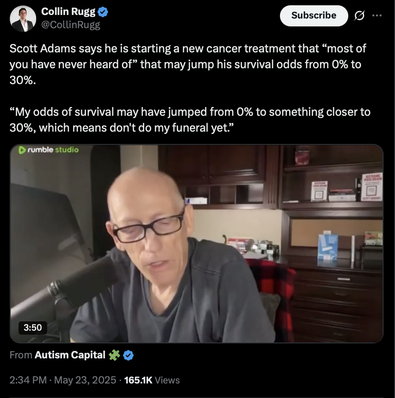395x398 pixels.
Task: Click the quoted odds of survival paragraph
Action: click(x=190, y=120)
